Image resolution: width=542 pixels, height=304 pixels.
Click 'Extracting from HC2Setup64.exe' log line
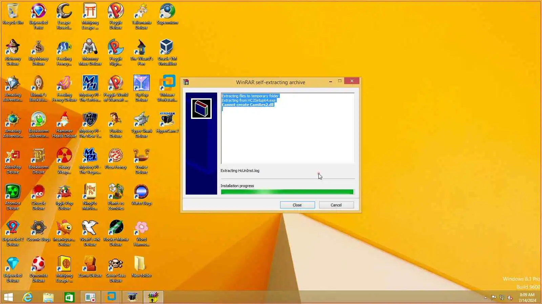249,100
